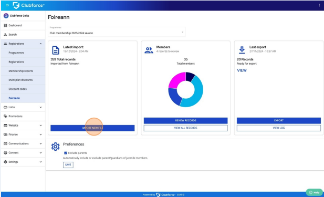This screenshot has height=197, width=324.
Task: Click the Communications envelope icon in sidebar
Action: [5, 143]
